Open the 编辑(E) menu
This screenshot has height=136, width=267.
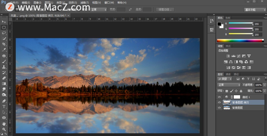pos(26,2)
